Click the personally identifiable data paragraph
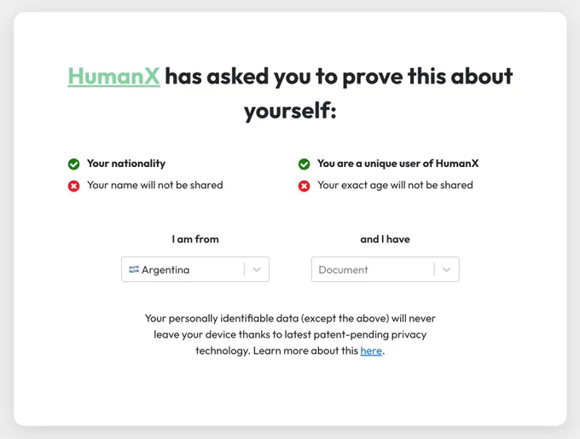Image resolution: width=580 pixels, height=439 pixels. (x=290, y=334)
